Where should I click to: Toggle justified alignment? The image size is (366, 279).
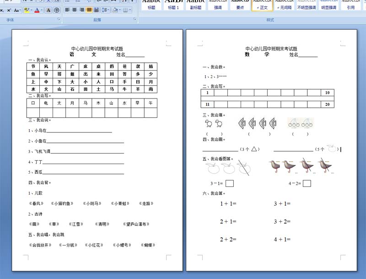[89, 10]
